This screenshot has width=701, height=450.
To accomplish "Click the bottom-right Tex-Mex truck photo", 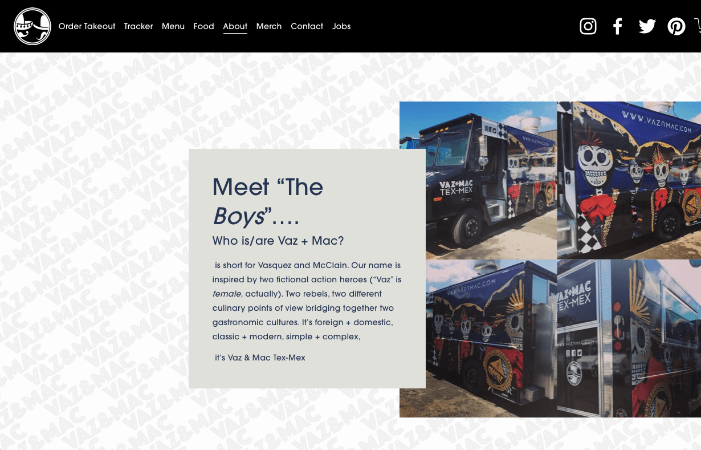I will click(629, 338).
